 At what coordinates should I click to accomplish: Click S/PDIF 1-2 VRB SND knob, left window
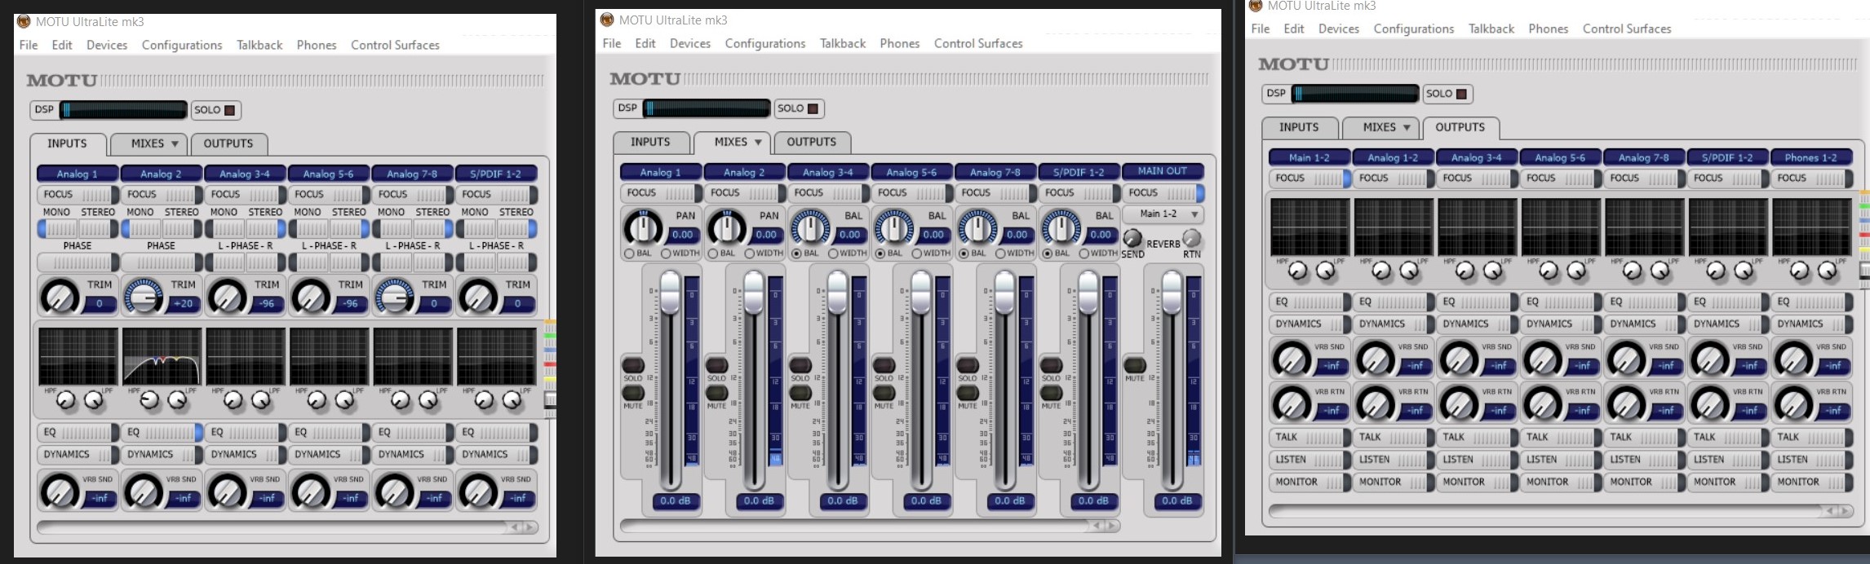tap(477, 491)
